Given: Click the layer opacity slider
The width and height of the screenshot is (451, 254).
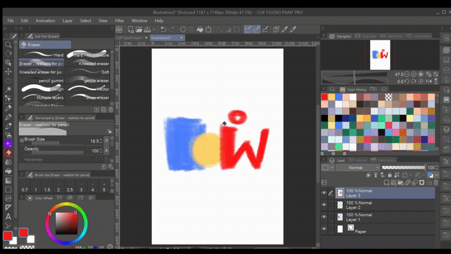Looking at the screenshot, I should [403, 167].
